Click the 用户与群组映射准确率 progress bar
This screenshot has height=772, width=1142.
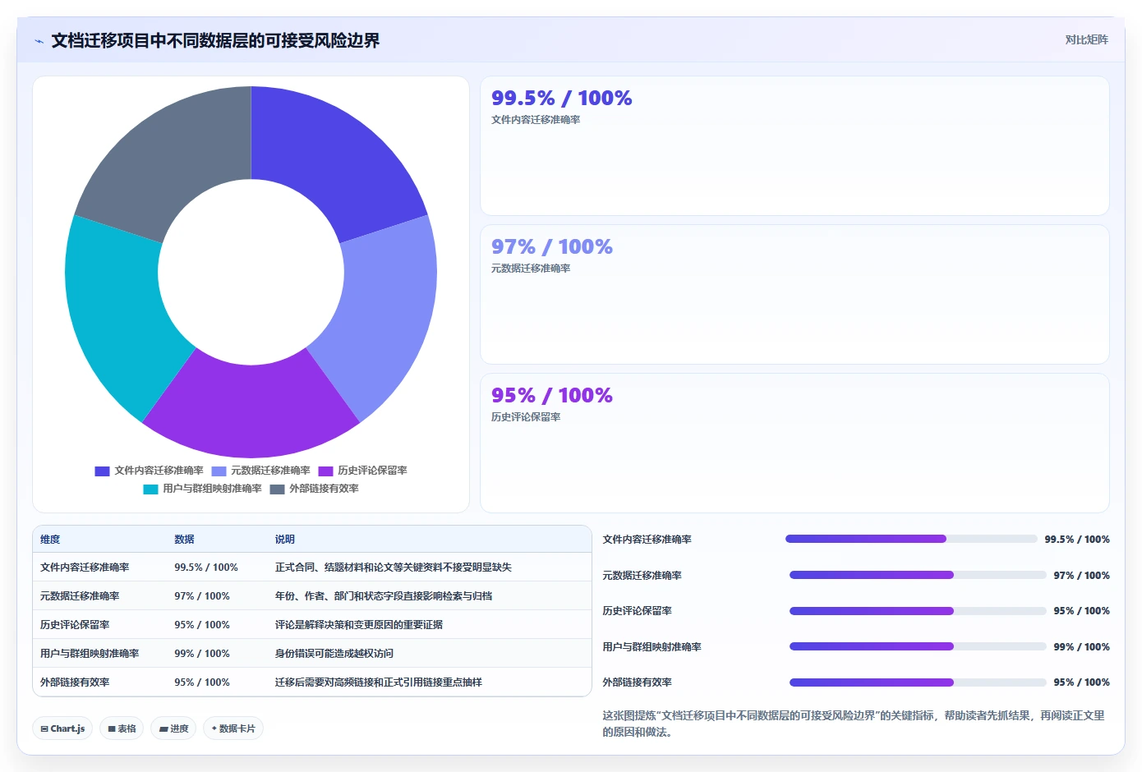pyautogui.click(x=918, y=646)
